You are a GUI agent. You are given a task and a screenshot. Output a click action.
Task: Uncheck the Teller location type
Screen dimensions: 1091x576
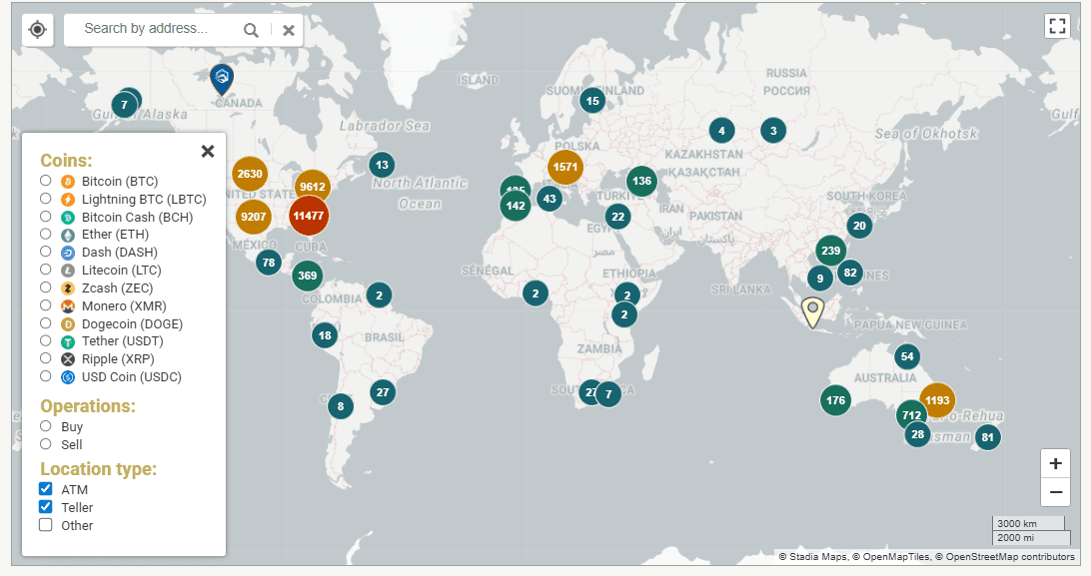(x=45, y=507)
